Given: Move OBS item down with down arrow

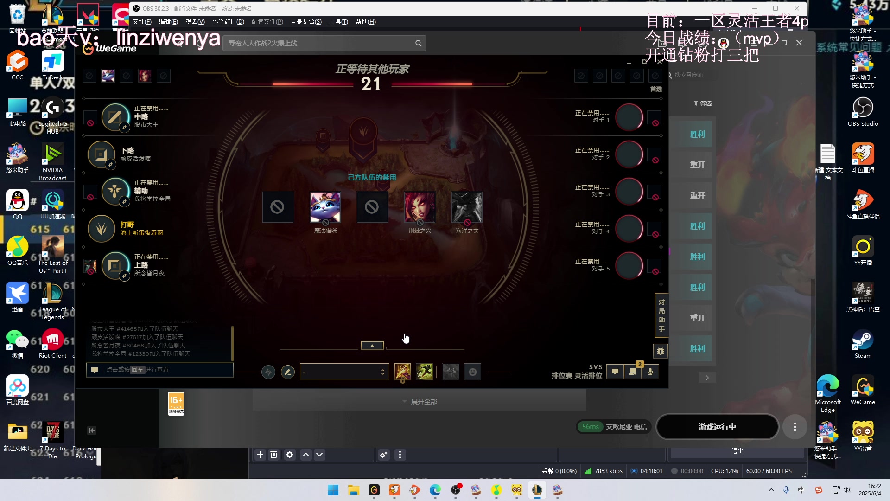Looking at the screenshot, I should 319,455.
